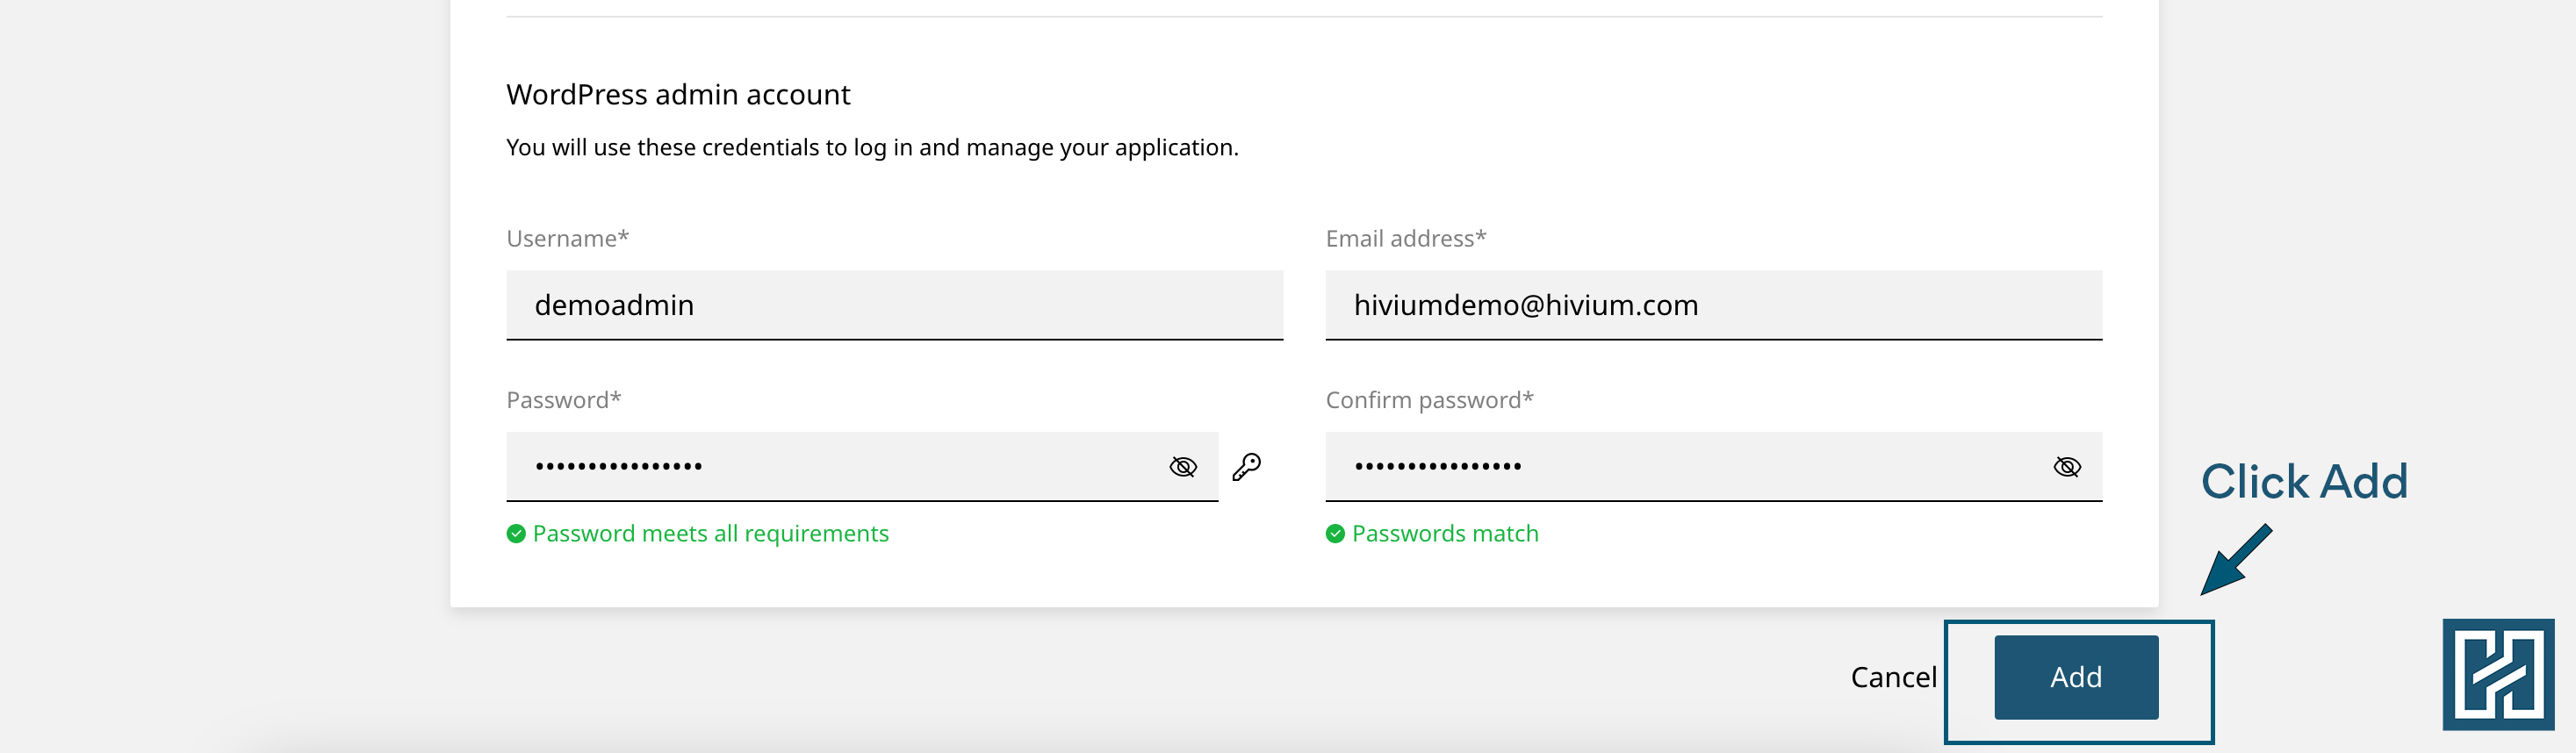
Task: Click the green check beside Passwords match
Action: coord(1335,534)
